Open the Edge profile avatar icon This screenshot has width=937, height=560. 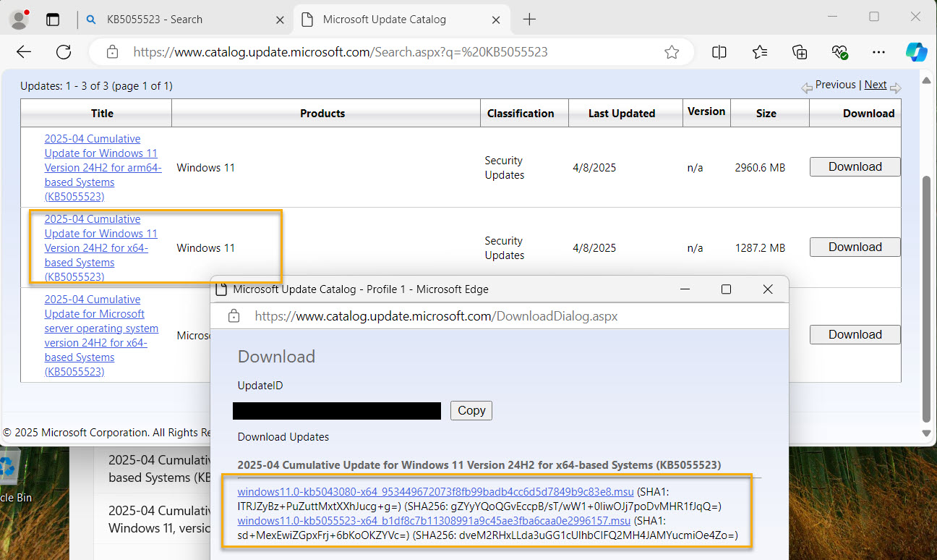tap(19, 20)
